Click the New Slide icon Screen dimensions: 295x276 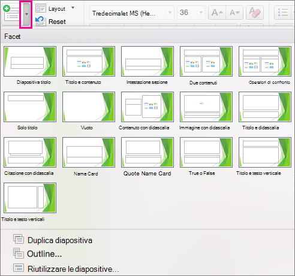click(x=11, y=13)
